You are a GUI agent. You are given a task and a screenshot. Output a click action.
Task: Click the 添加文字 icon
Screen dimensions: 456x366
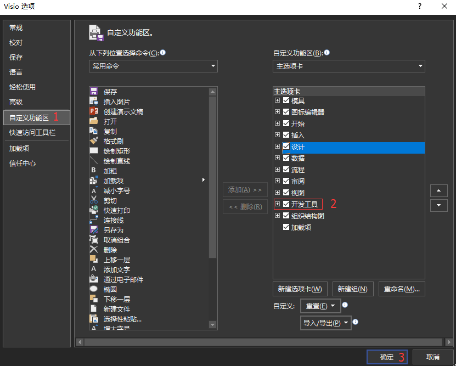point(94,269)
